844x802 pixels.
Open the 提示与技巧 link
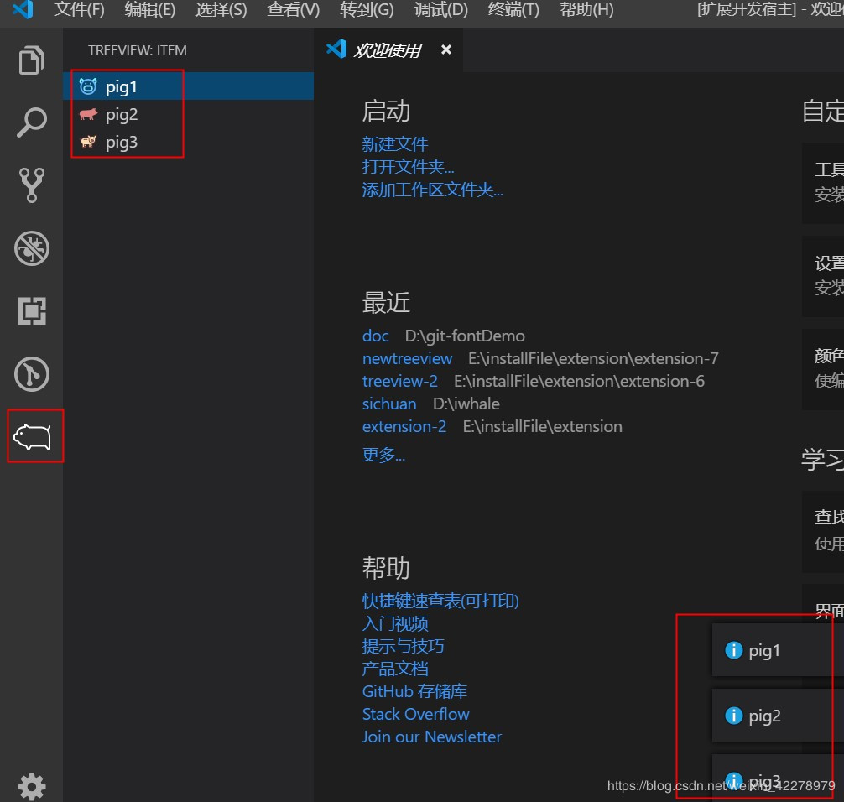(404, 646)
